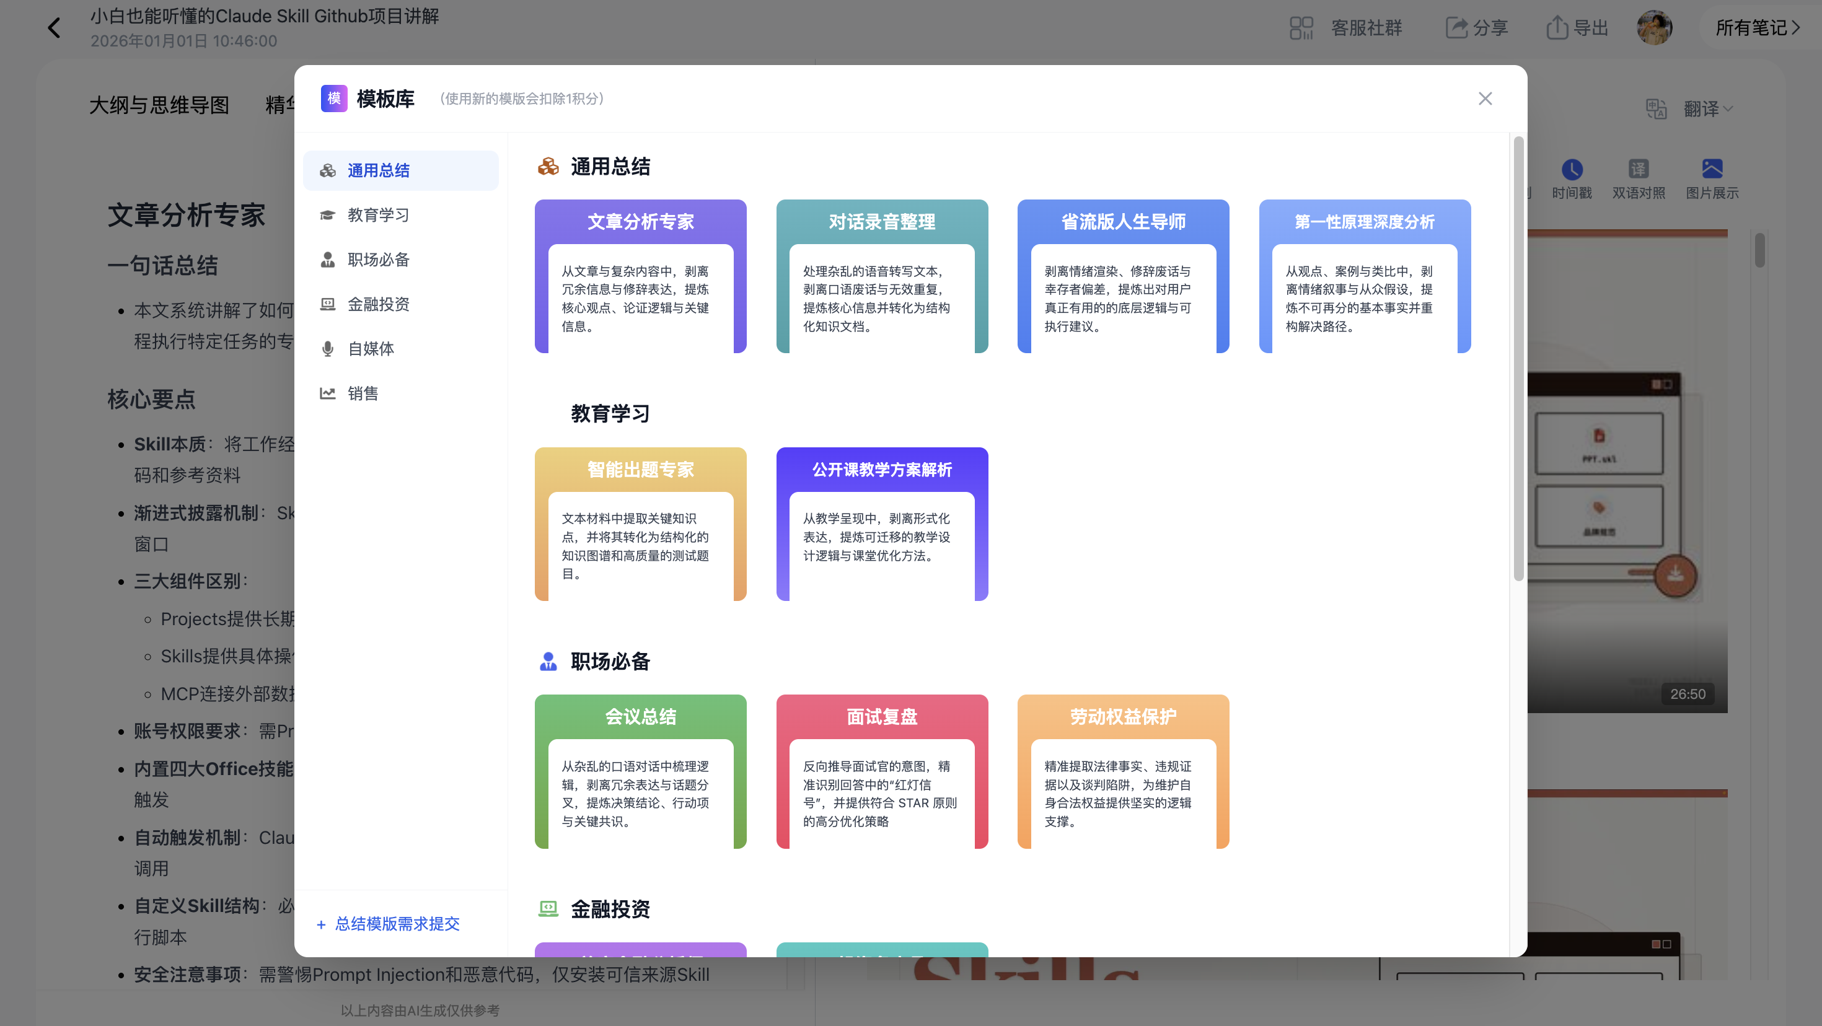Image resolution: width=1822 pixels, height=1026 pixels.
Task: Click the 教育学习 section heading
Action: 610,414
